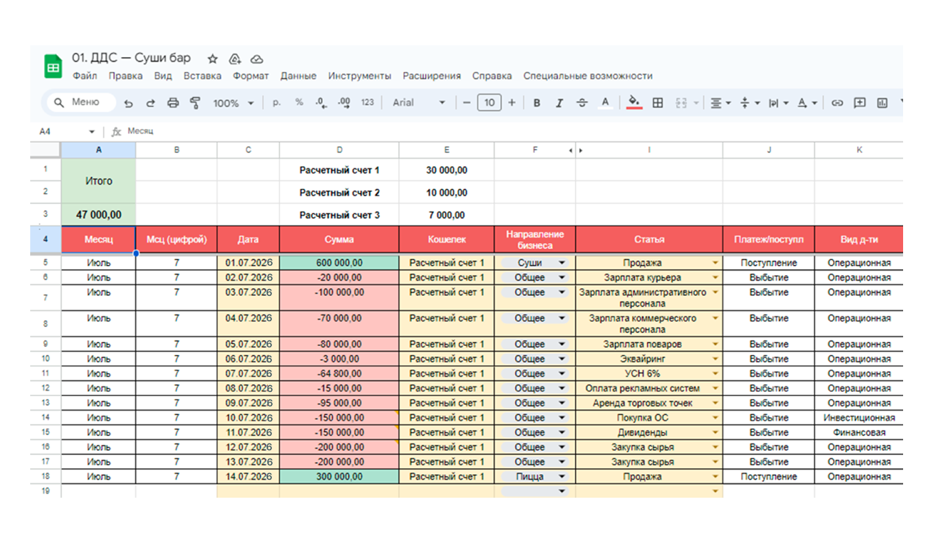The image size is (934, 543).
Task: Open the borders grid icon
Action: [x=657, y=103]
